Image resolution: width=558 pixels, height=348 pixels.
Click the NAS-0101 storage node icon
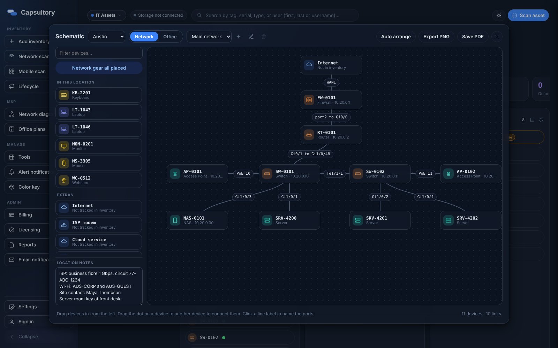click(175, 220)
